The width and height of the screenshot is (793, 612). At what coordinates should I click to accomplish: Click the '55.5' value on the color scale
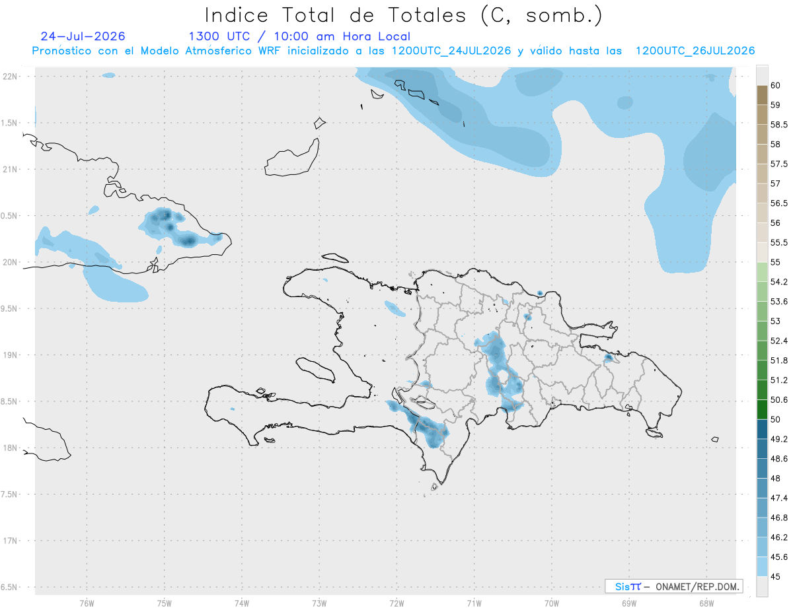click(x=779, y=242)
